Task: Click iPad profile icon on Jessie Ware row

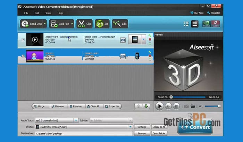Action: coord(135,39)
